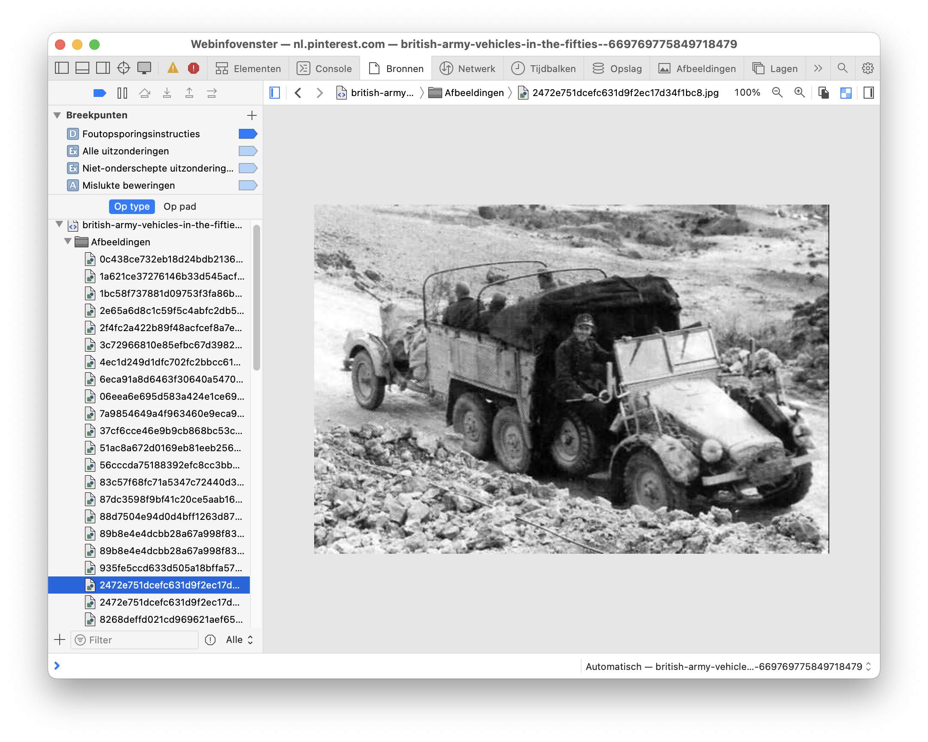This screenshot has width=928, height=742.
Task: Open the inspector search magnifier
Action: click(842, 68)
